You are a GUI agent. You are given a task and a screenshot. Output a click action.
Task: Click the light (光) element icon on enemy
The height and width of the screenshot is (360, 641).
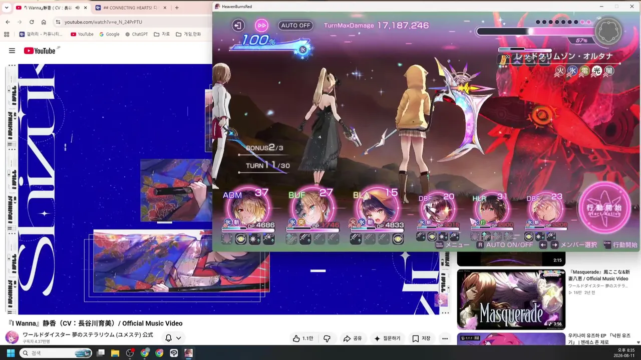tap(596, 71)
